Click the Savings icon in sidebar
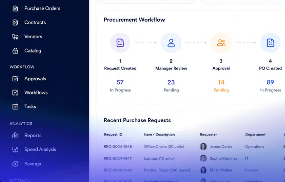Image resolution: width=285 pixels, height=182 pixels. (x=15, y=164)
